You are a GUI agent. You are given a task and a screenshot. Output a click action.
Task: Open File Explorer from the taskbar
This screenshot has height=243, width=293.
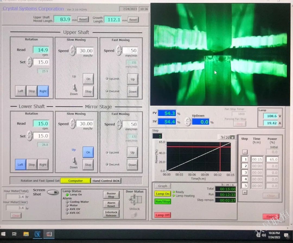(x=26, y=234)
